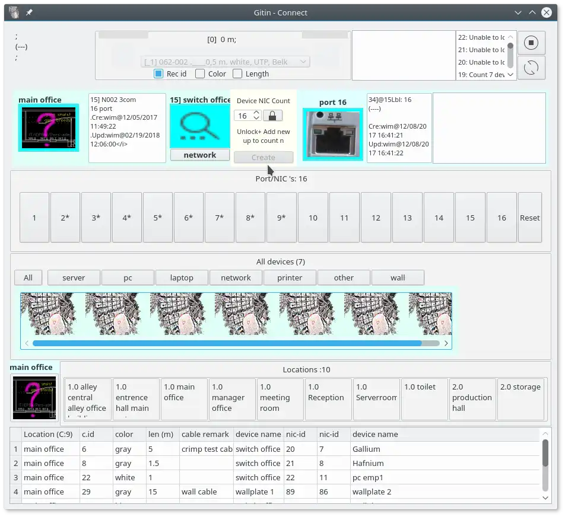This screenshot has height=517, width=565.
Task: Click the lock icon beside NIC count
Action: click(272, 116)
